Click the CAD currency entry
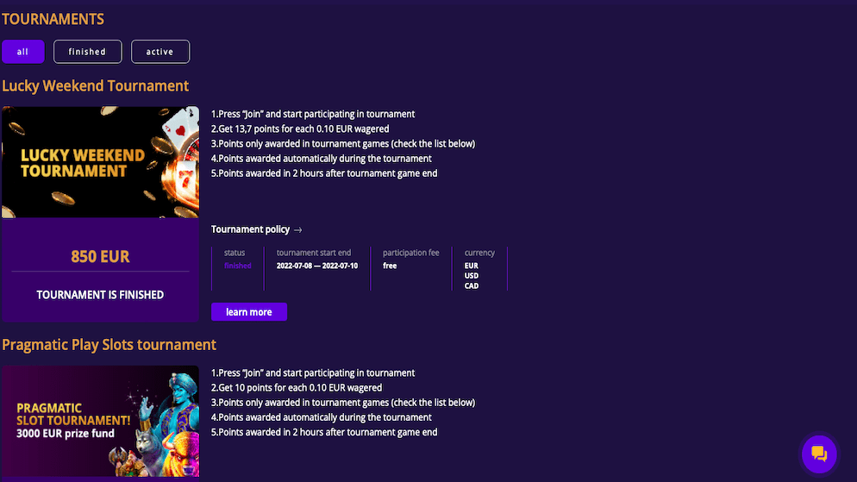 pos(471,285)
